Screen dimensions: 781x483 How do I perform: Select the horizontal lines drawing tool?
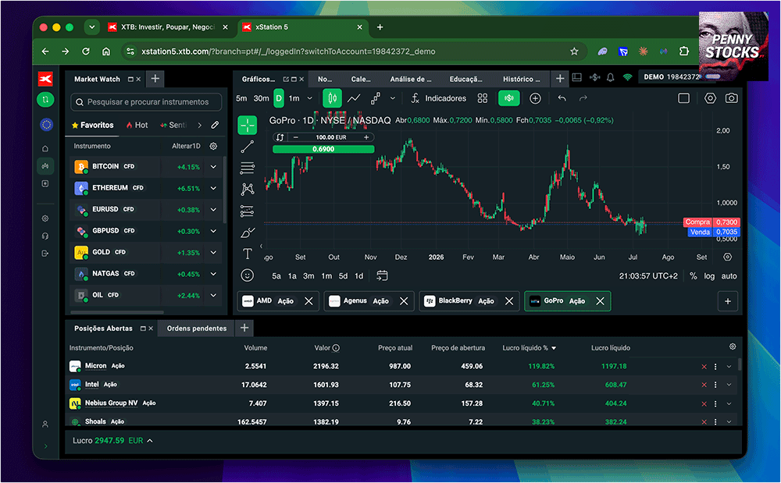coord(247,168)
